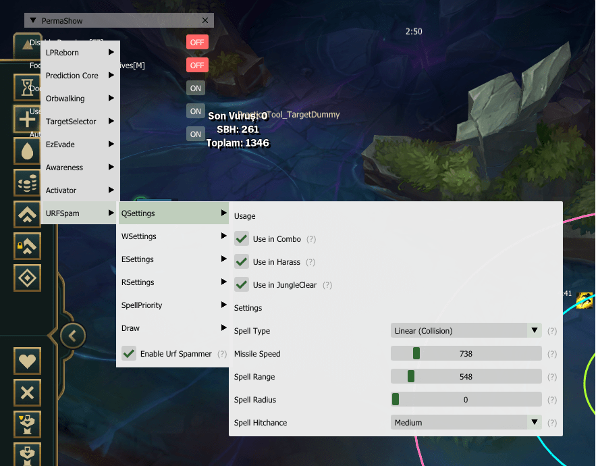Toggle the lowest grey ON switch
Viewport: 598px width, 466px height.
196,134
